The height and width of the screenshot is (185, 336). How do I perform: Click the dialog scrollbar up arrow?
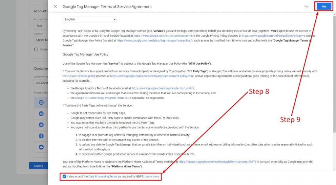tap(334, 14)
